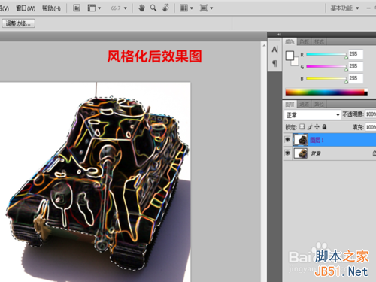Viewport: 376px width, 282px height.
Task: Toggle lock transparent pixels checkbox
Action: pos(302,126)
